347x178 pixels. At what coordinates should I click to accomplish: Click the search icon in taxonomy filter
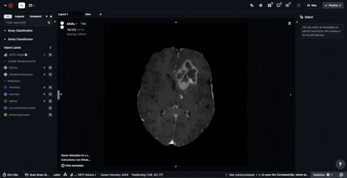pyautogui.click(x=49, y=22)
